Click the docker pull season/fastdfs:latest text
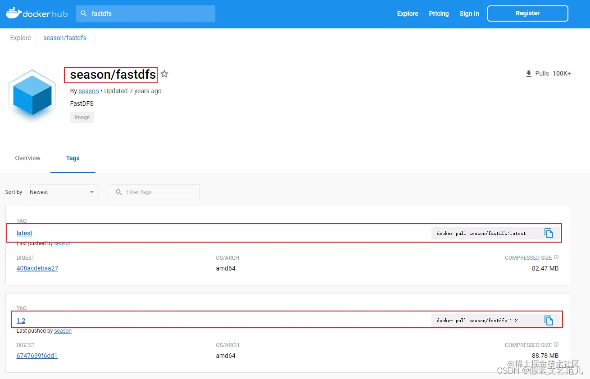Viewport: 590px width, 379px height. 481,233
